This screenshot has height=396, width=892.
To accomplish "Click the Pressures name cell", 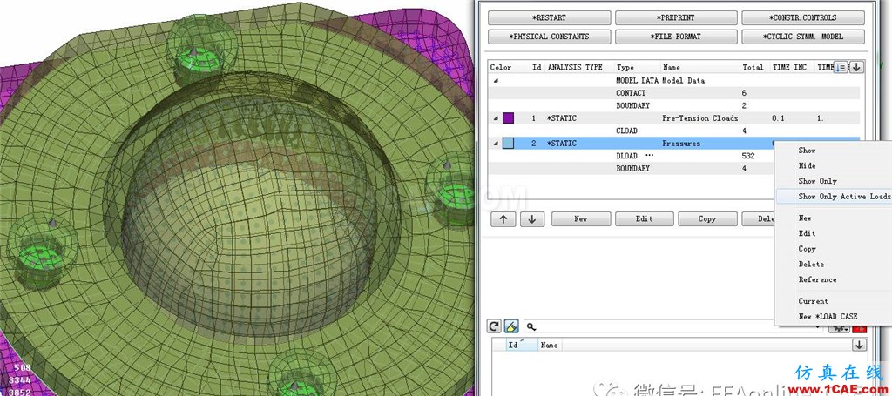I will pyautogui.click(x=681, y=144).
